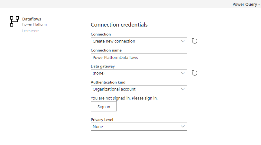Refresh the Data gateway list
Viewport: 261px width, 145px height.
pyautogui.click(x=194, y=73)
